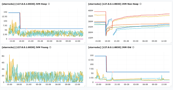Click the JVM Non Heap panel resize corner

(x=171, y=43)
